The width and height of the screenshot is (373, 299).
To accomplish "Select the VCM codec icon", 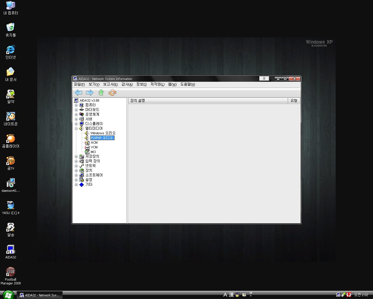I will point(87,147).
